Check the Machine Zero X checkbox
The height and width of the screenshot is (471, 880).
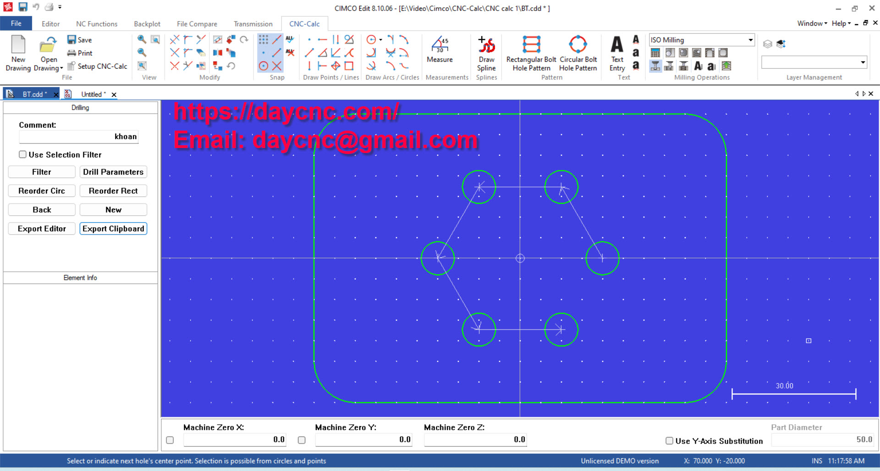tap(170, 440)
